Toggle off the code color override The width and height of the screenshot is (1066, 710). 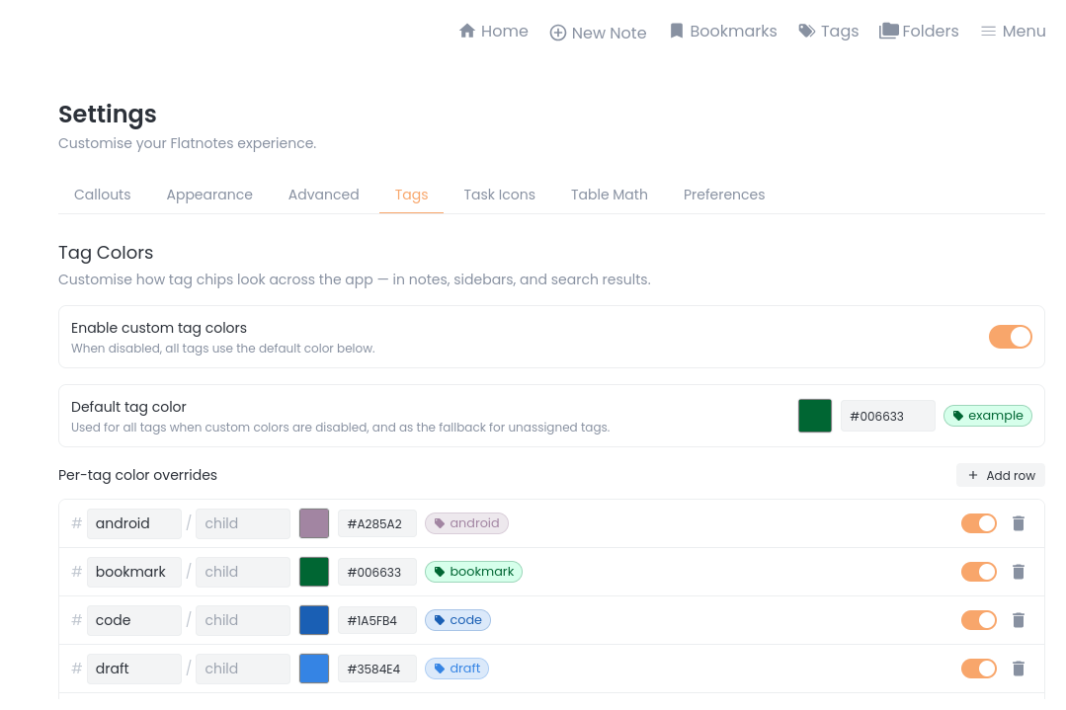point(979,619)
